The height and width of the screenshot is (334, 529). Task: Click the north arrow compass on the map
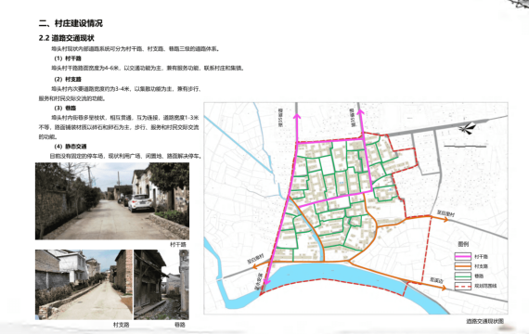[x=467, y=128]
